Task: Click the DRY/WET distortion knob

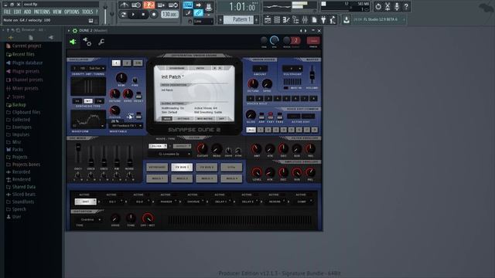Action: click(x=148, y=218)
